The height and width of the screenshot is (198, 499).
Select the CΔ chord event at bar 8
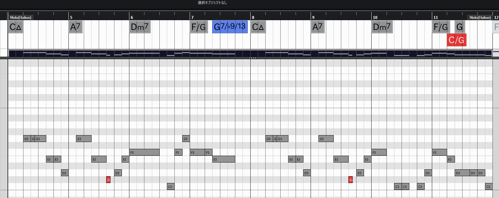click(258, 27)
